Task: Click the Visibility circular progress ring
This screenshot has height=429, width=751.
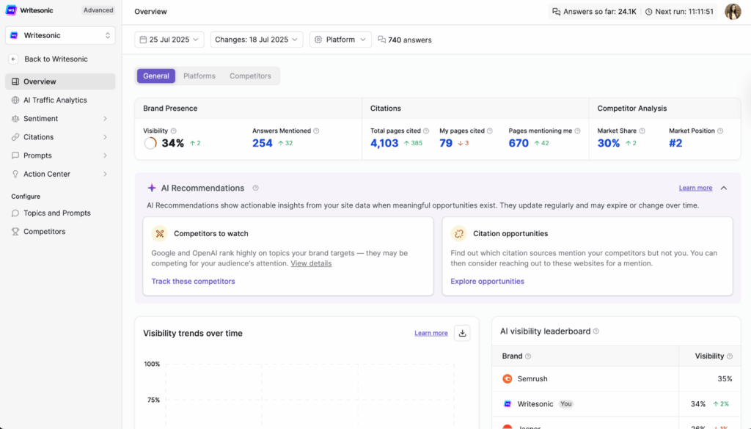Action: click(150, 143)
